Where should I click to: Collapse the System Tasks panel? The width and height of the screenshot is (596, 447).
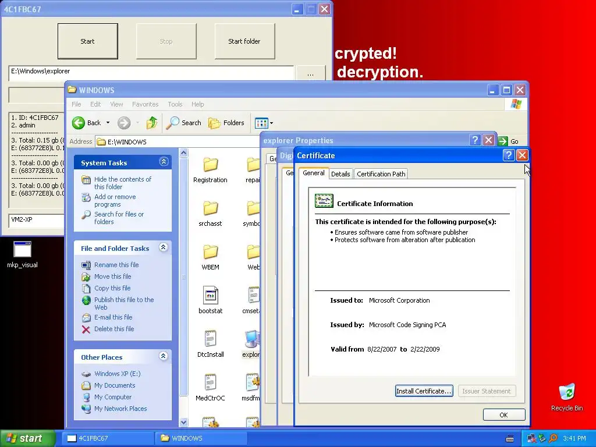click(x=164, y=162)
